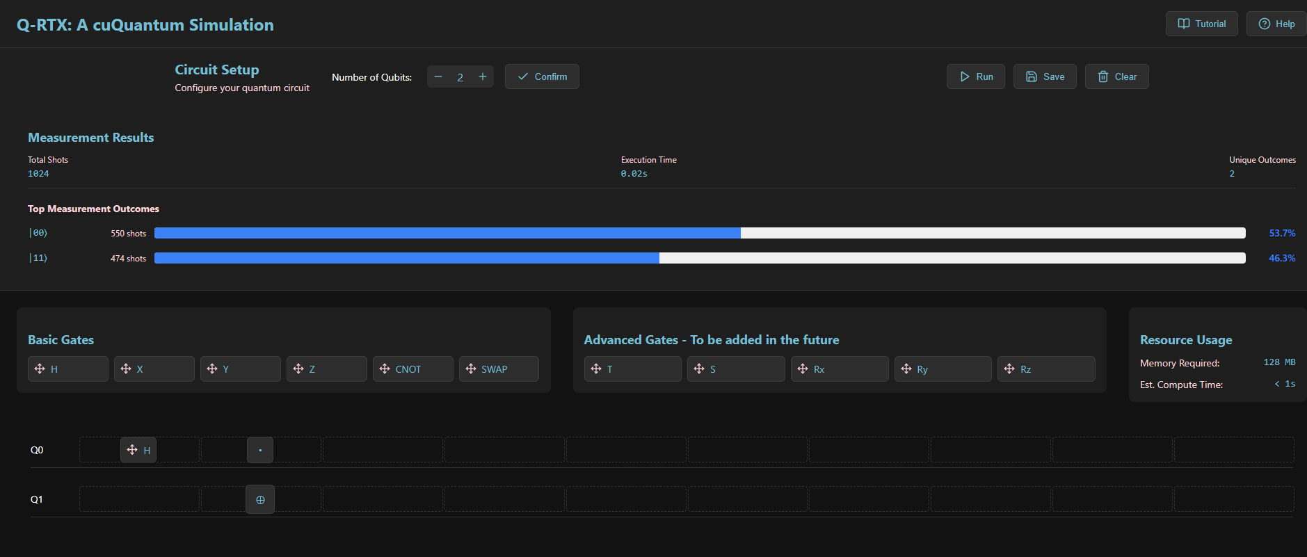
Task: Click the 474 shots label
Action: (129, 259)
